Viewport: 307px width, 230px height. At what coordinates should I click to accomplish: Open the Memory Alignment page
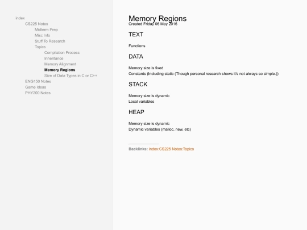[60, 64]
